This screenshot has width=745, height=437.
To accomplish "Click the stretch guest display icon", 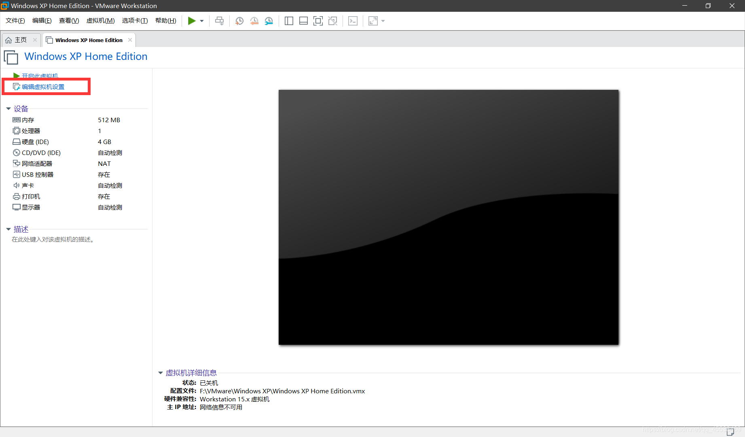I will [x=373, y=21].
